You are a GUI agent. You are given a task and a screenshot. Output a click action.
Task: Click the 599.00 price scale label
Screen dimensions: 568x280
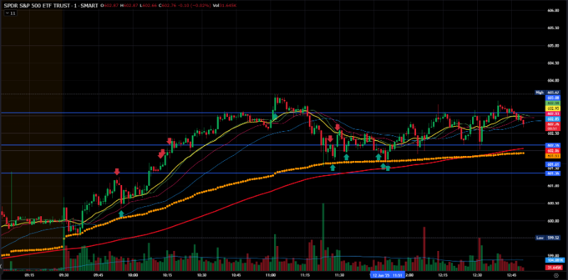[553, 255]
